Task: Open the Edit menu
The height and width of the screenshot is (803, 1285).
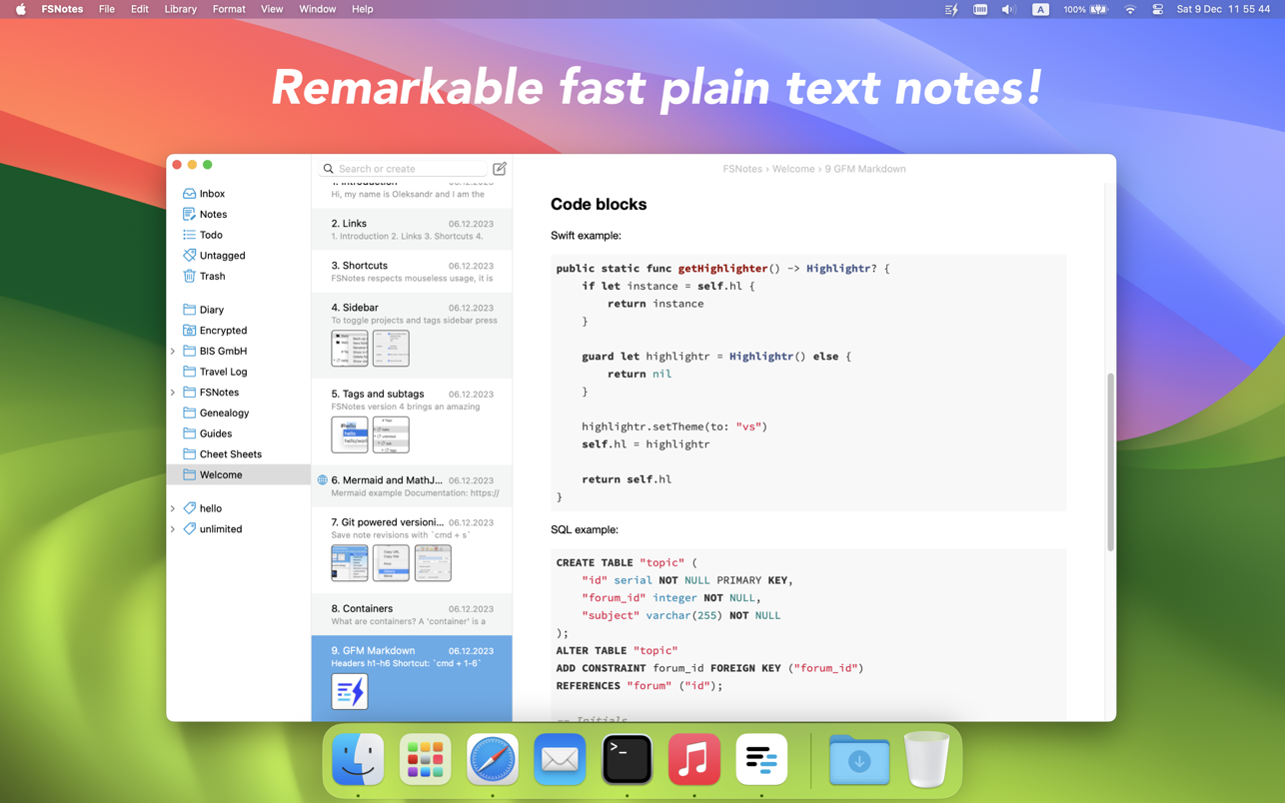Action: pyautogui.click(x=139, y=9)
